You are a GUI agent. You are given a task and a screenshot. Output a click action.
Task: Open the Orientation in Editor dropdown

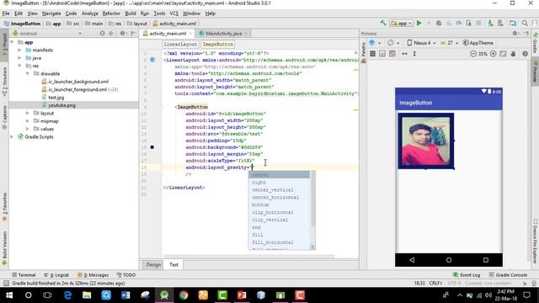(393, 43)
